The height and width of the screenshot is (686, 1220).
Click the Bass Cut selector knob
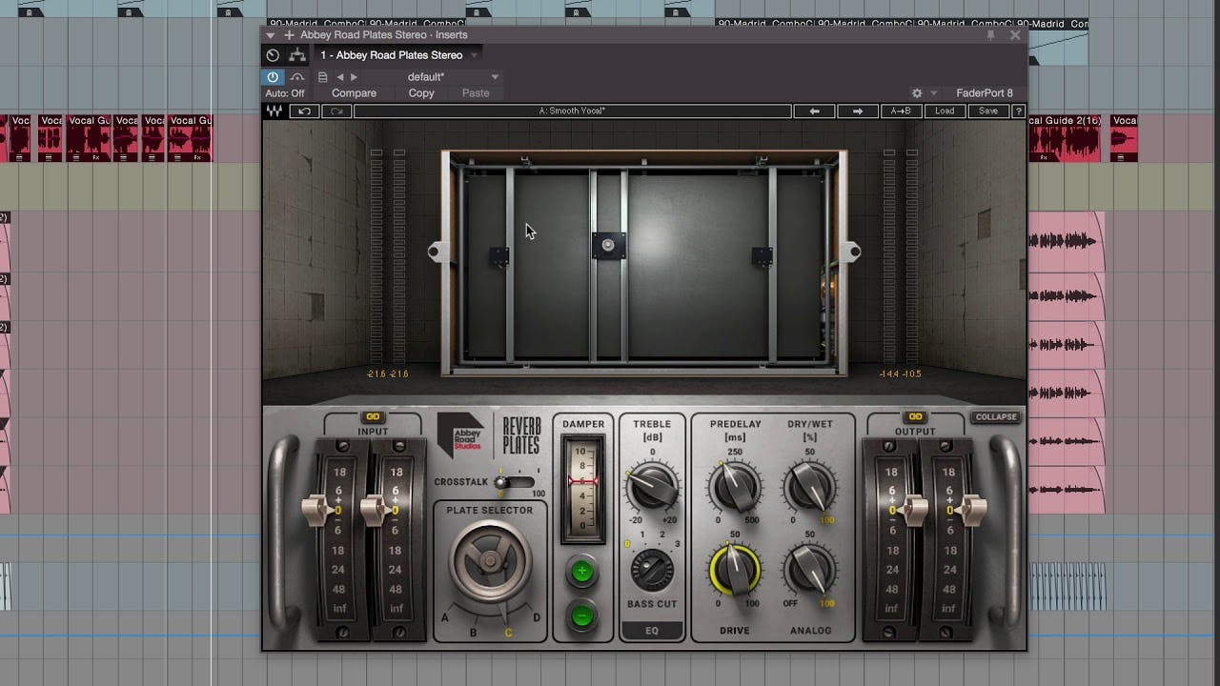pos(652,570)
